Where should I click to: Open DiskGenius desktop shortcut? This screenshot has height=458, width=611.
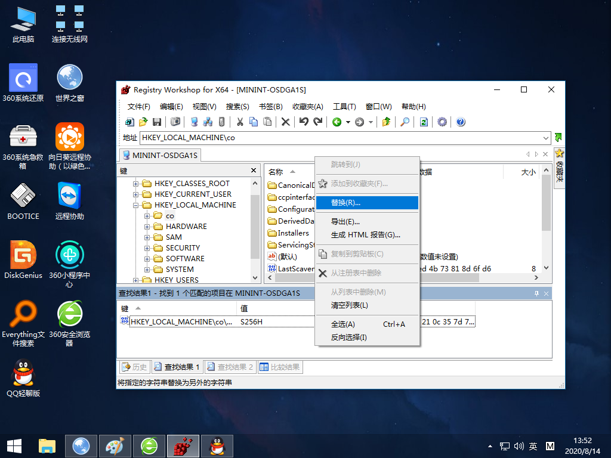coord(23,260)
